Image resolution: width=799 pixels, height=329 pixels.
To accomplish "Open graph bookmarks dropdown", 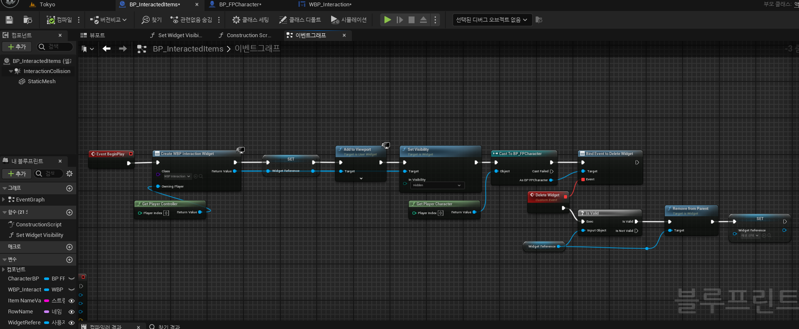I will [88, 49].
